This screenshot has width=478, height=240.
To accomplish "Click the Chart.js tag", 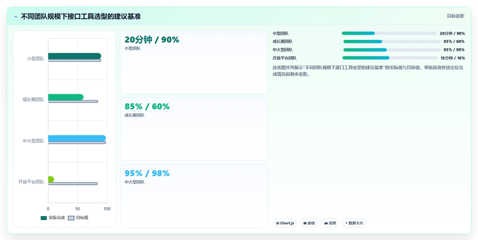I will (x=285, y=223).
